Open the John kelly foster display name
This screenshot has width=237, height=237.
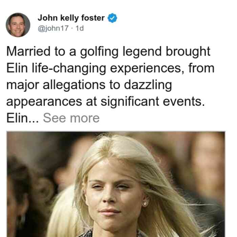coord(71,18)
